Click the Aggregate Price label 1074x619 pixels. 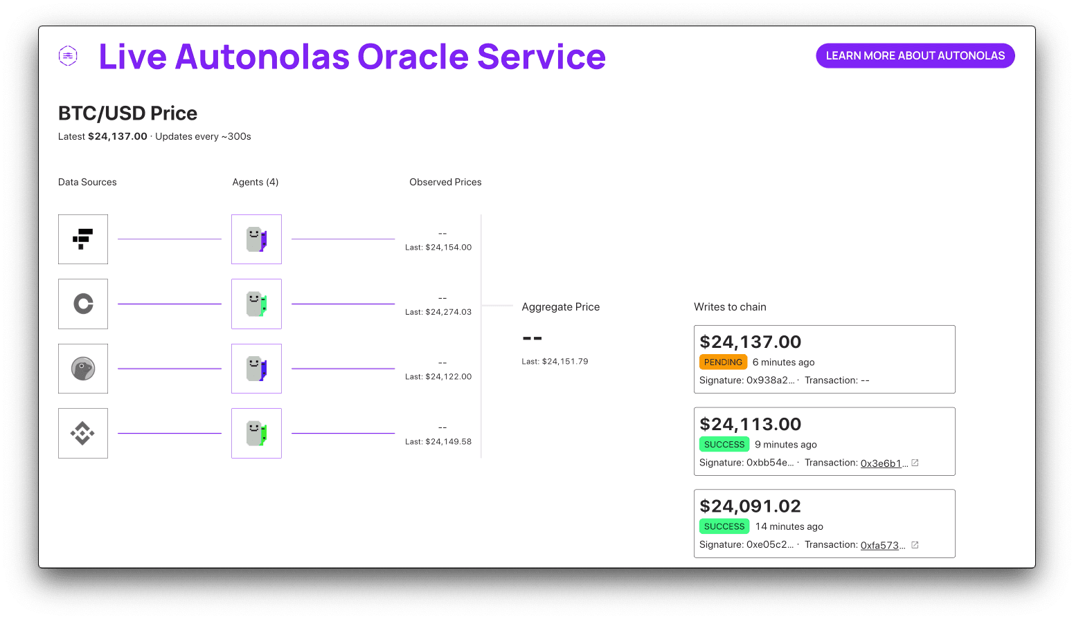(561, 307)
